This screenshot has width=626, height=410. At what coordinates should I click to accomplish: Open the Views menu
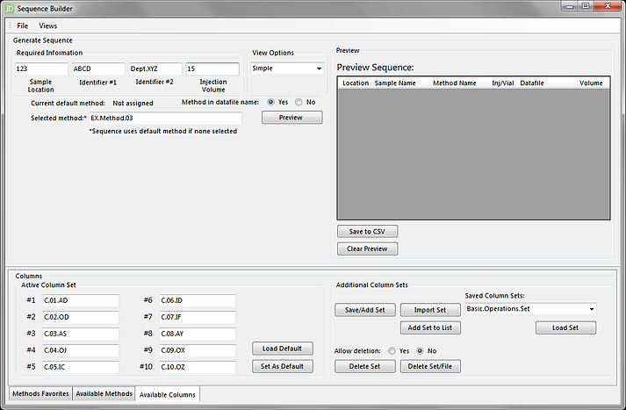(x=48, y=26)
